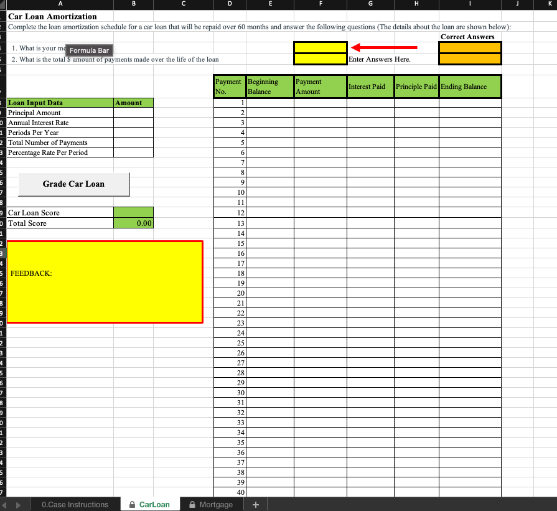Click the right sheet navigation arrow
Image resolution: width=557 pixels, height=511 pixels.
(17, 504)
